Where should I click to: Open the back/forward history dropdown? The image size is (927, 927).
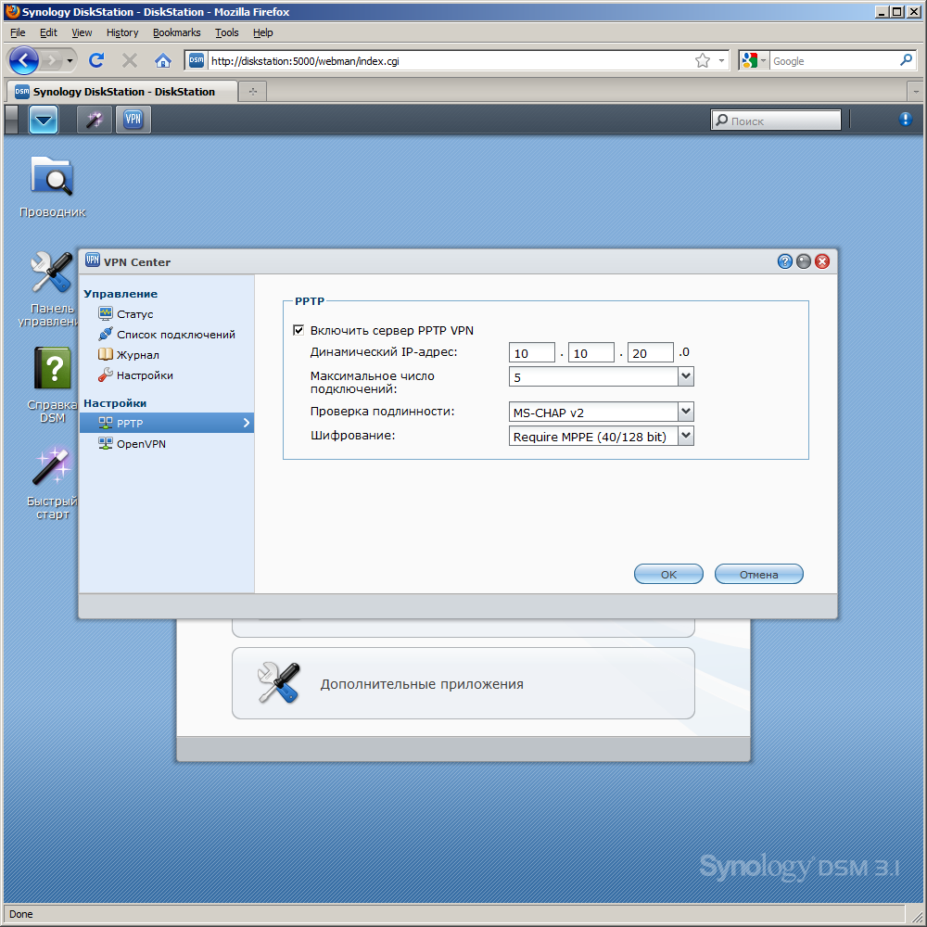tap(70, 61)
